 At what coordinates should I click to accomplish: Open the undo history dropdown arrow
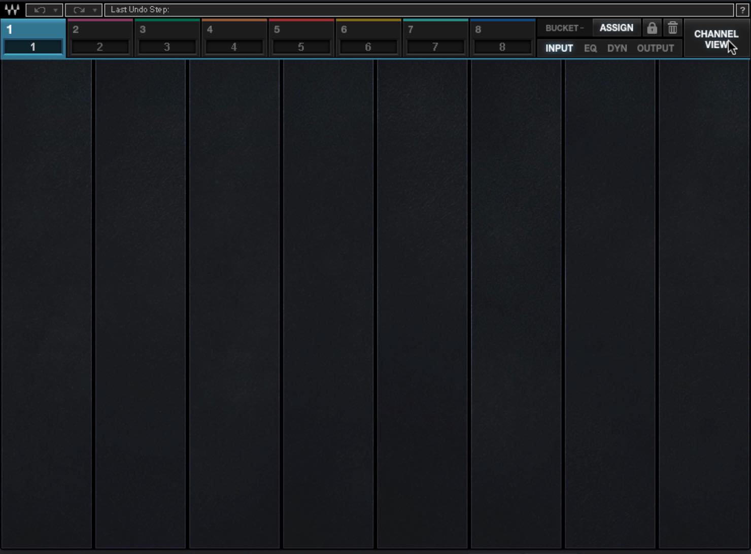click(x=55, y=10)
